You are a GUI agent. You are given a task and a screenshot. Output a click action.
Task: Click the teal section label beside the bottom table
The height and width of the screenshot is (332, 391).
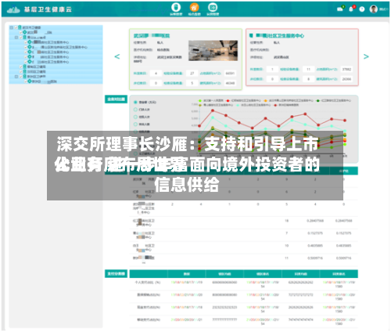tap(117, 273)
